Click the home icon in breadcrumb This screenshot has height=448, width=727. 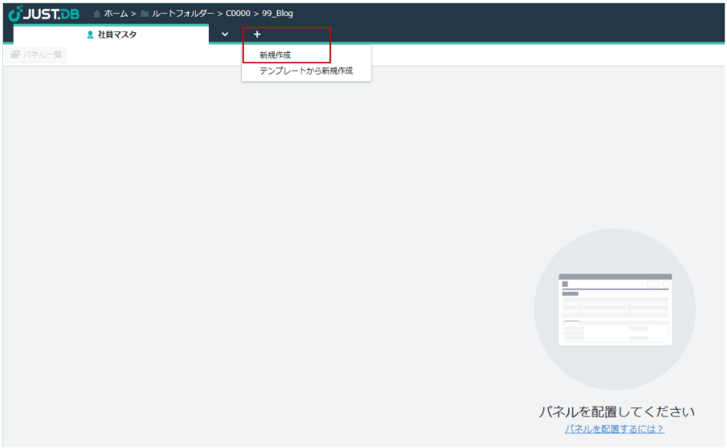97,14
